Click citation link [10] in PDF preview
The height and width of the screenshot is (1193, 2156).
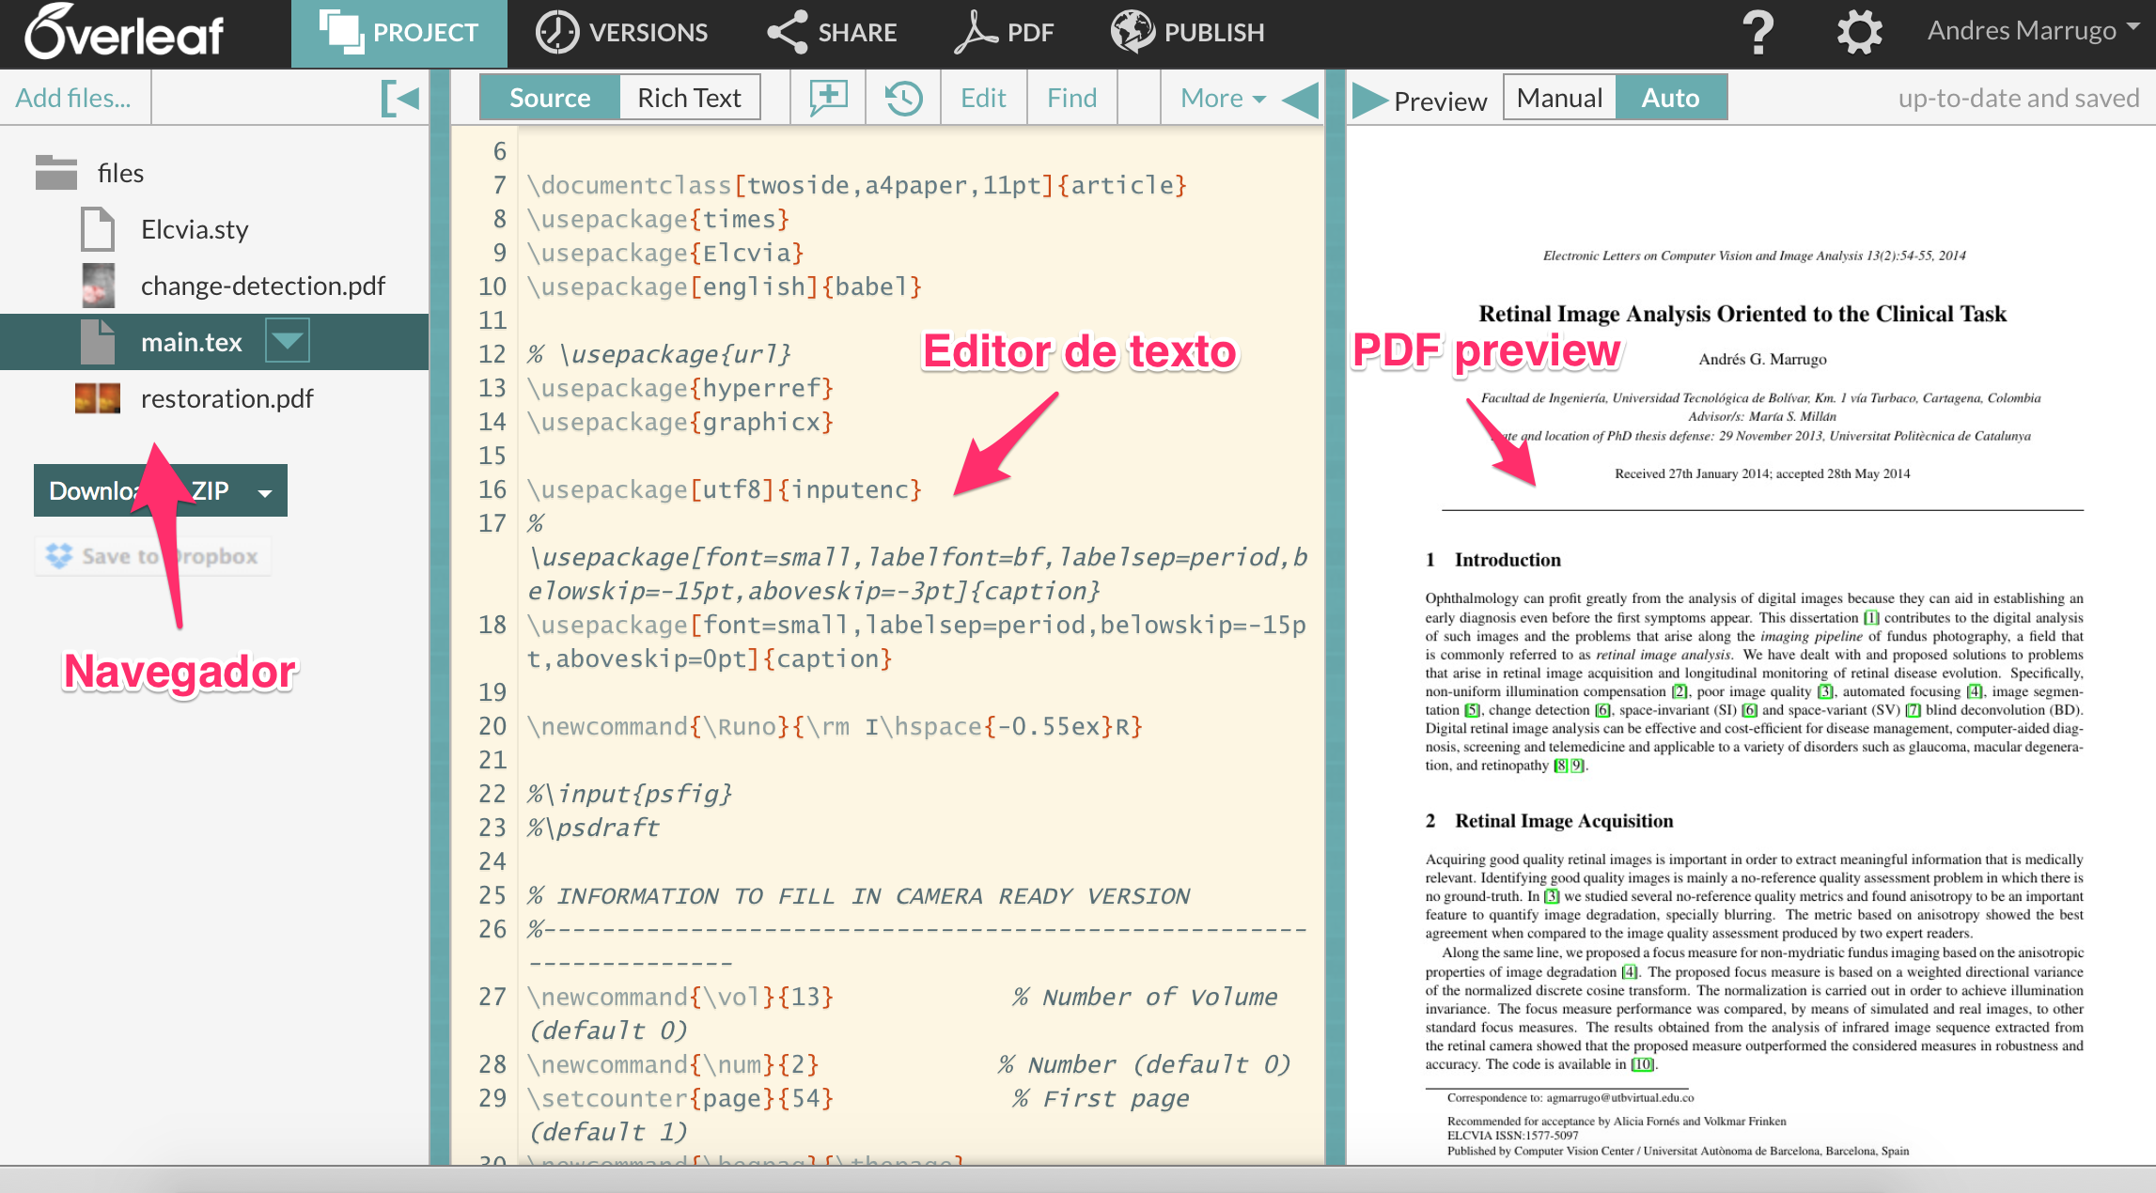click(1642, 1064)
